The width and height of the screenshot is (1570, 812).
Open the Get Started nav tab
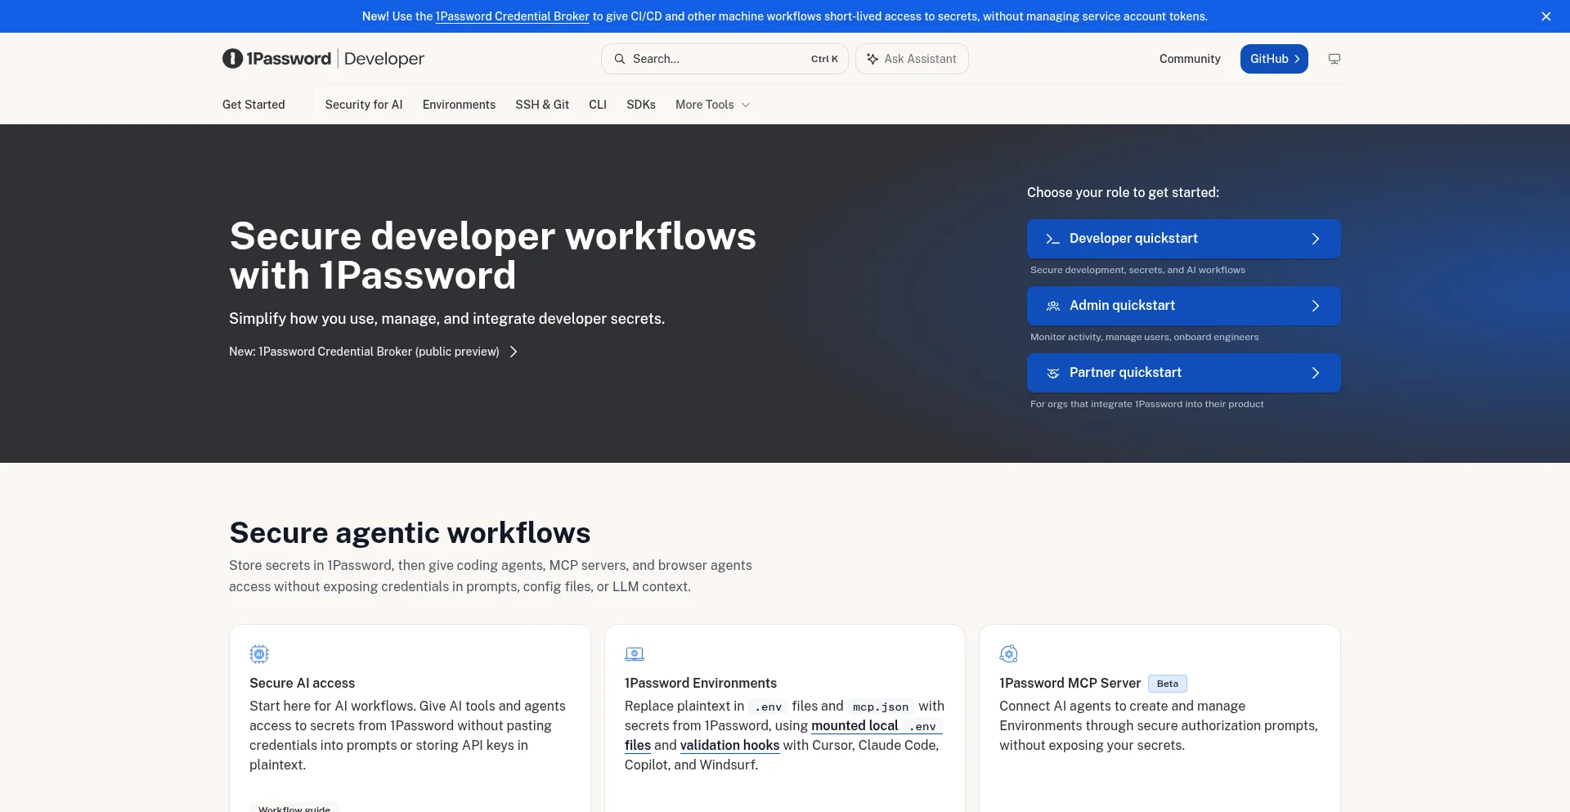click(253, 105)
